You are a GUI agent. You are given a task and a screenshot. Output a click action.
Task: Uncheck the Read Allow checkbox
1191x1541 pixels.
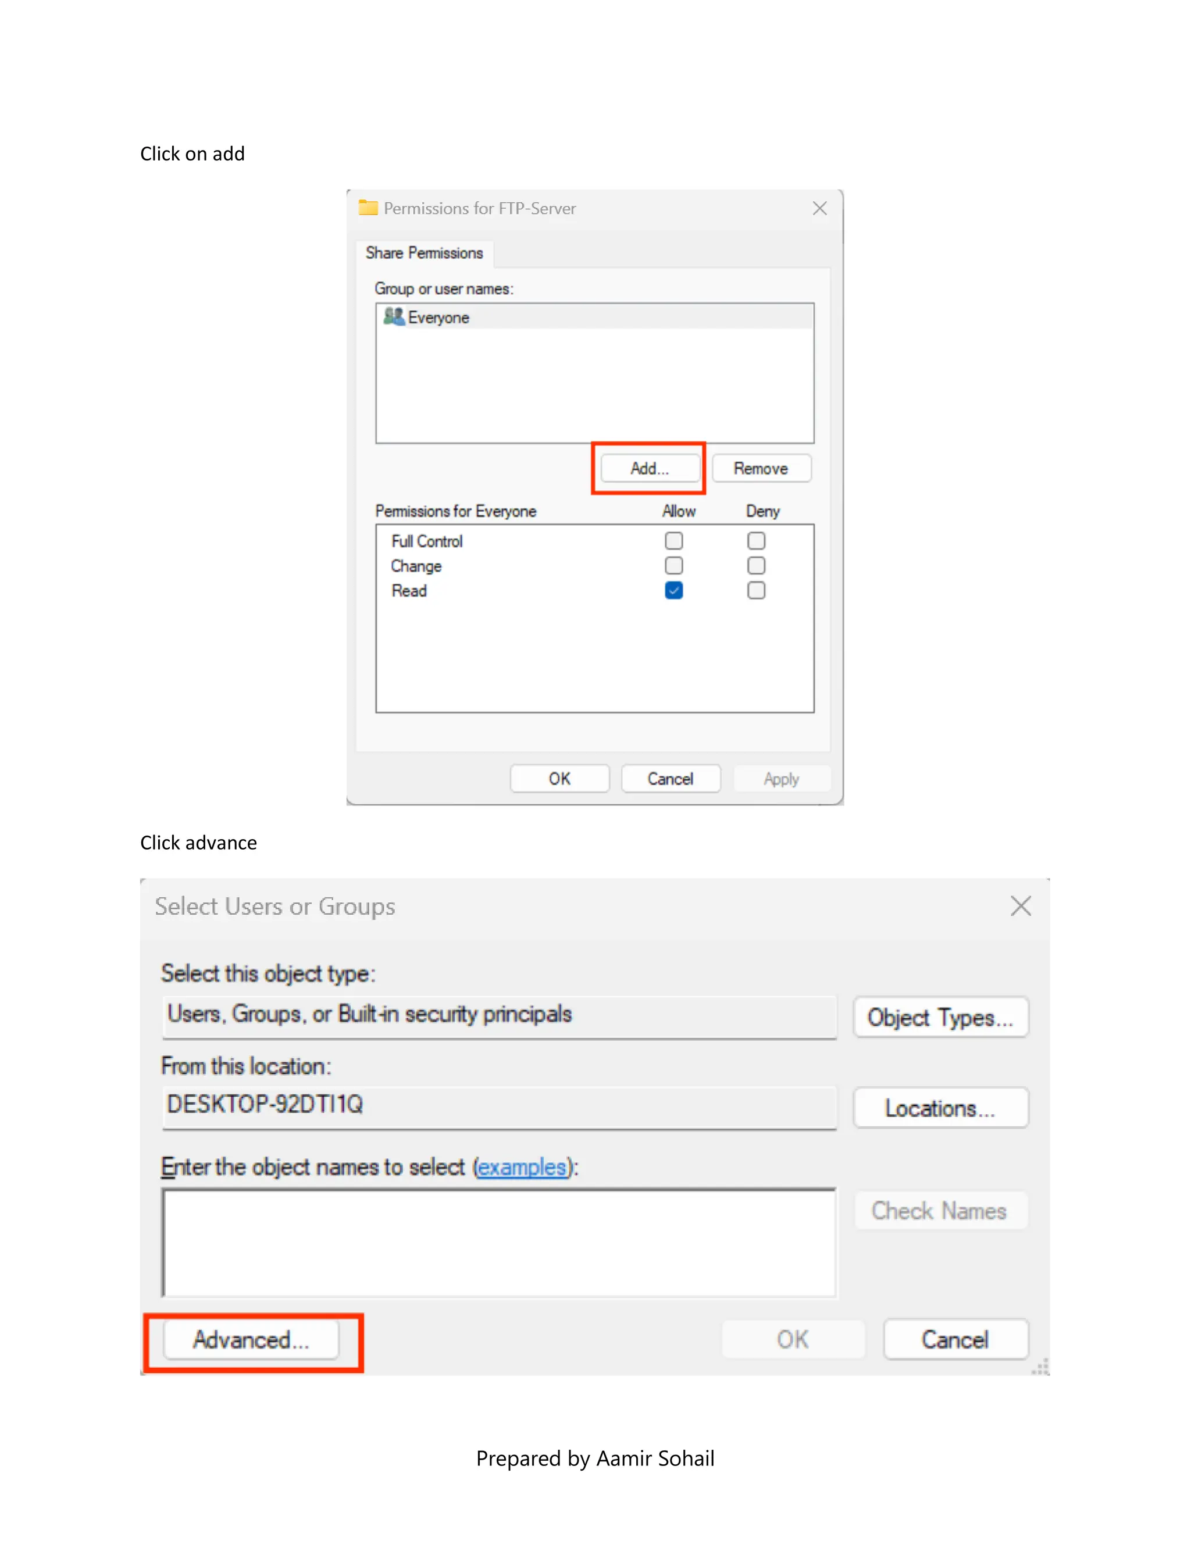click(x=674, y=591)
